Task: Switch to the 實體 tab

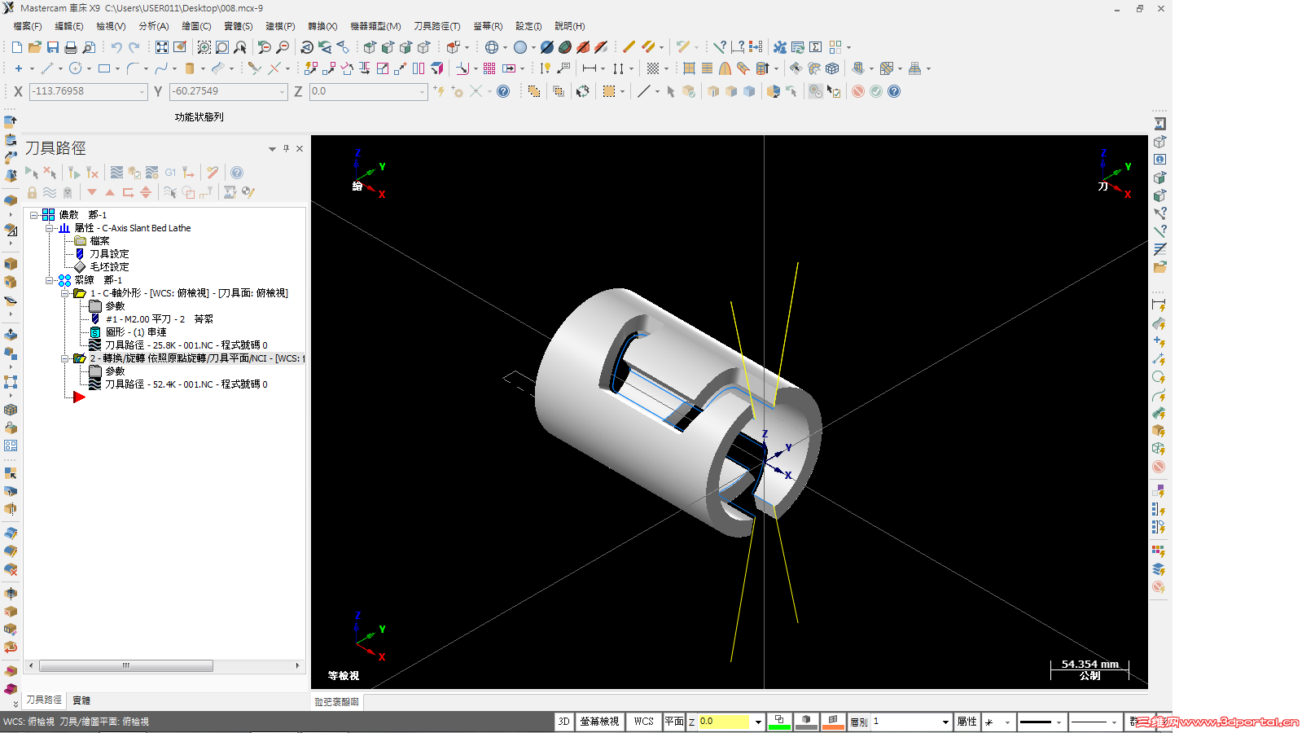Action: pyautogui.click(x=81, y=700)
